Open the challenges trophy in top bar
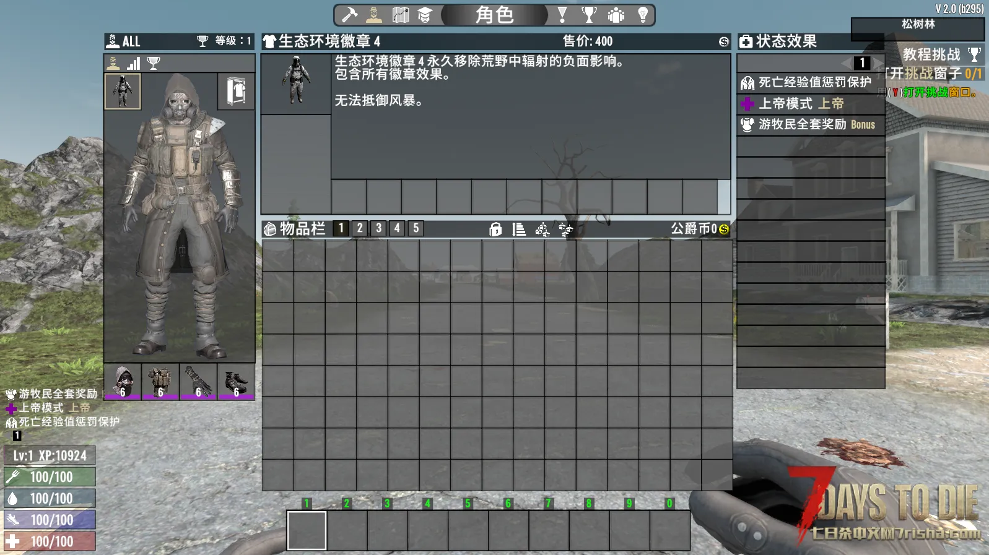 pos(589,15)
